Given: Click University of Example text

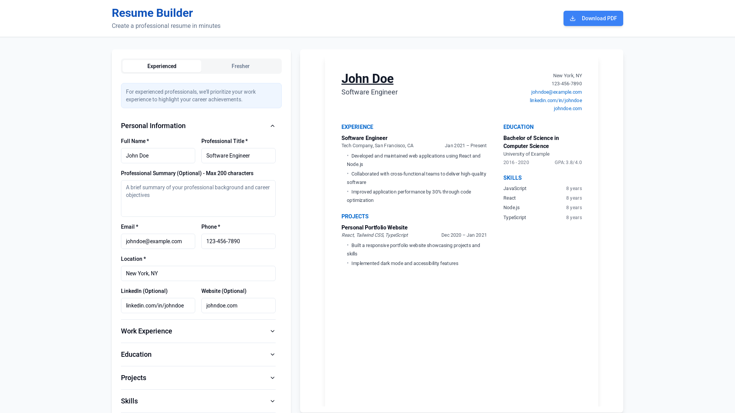Looking at the screenshot, I should coord(526,154).
